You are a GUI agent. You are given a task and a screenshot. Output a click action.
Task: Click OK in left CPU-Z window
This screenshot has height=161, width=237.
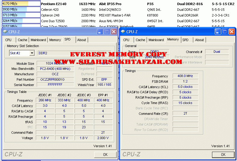click(105, 155)
